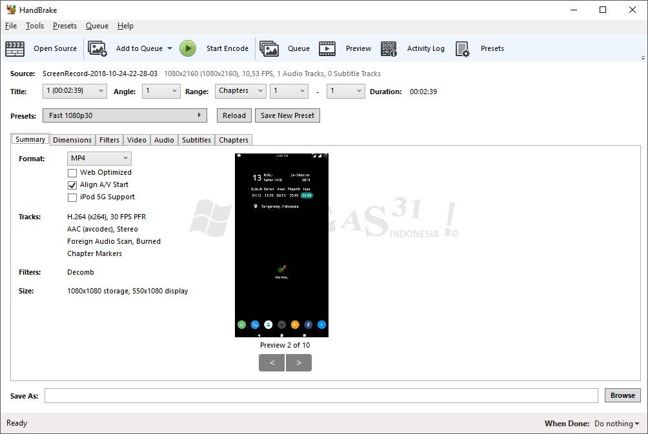
Task: Open the When Done dropdown showing Do nothing
Action: click(616, 423)
